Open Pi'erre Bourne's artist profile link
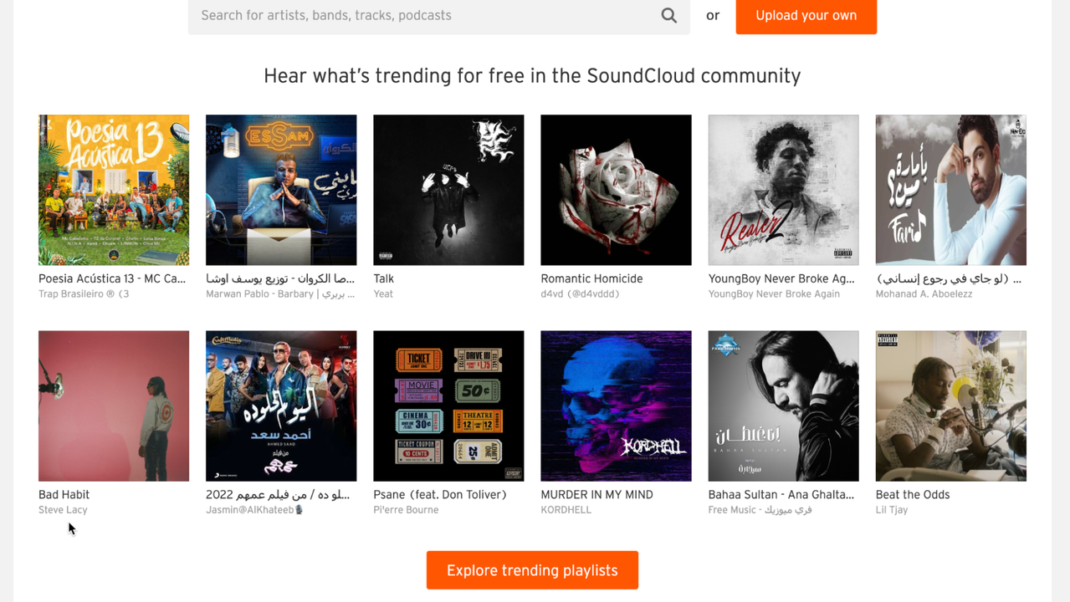This screenshot has height=602, width=1070. coord(406,509)
